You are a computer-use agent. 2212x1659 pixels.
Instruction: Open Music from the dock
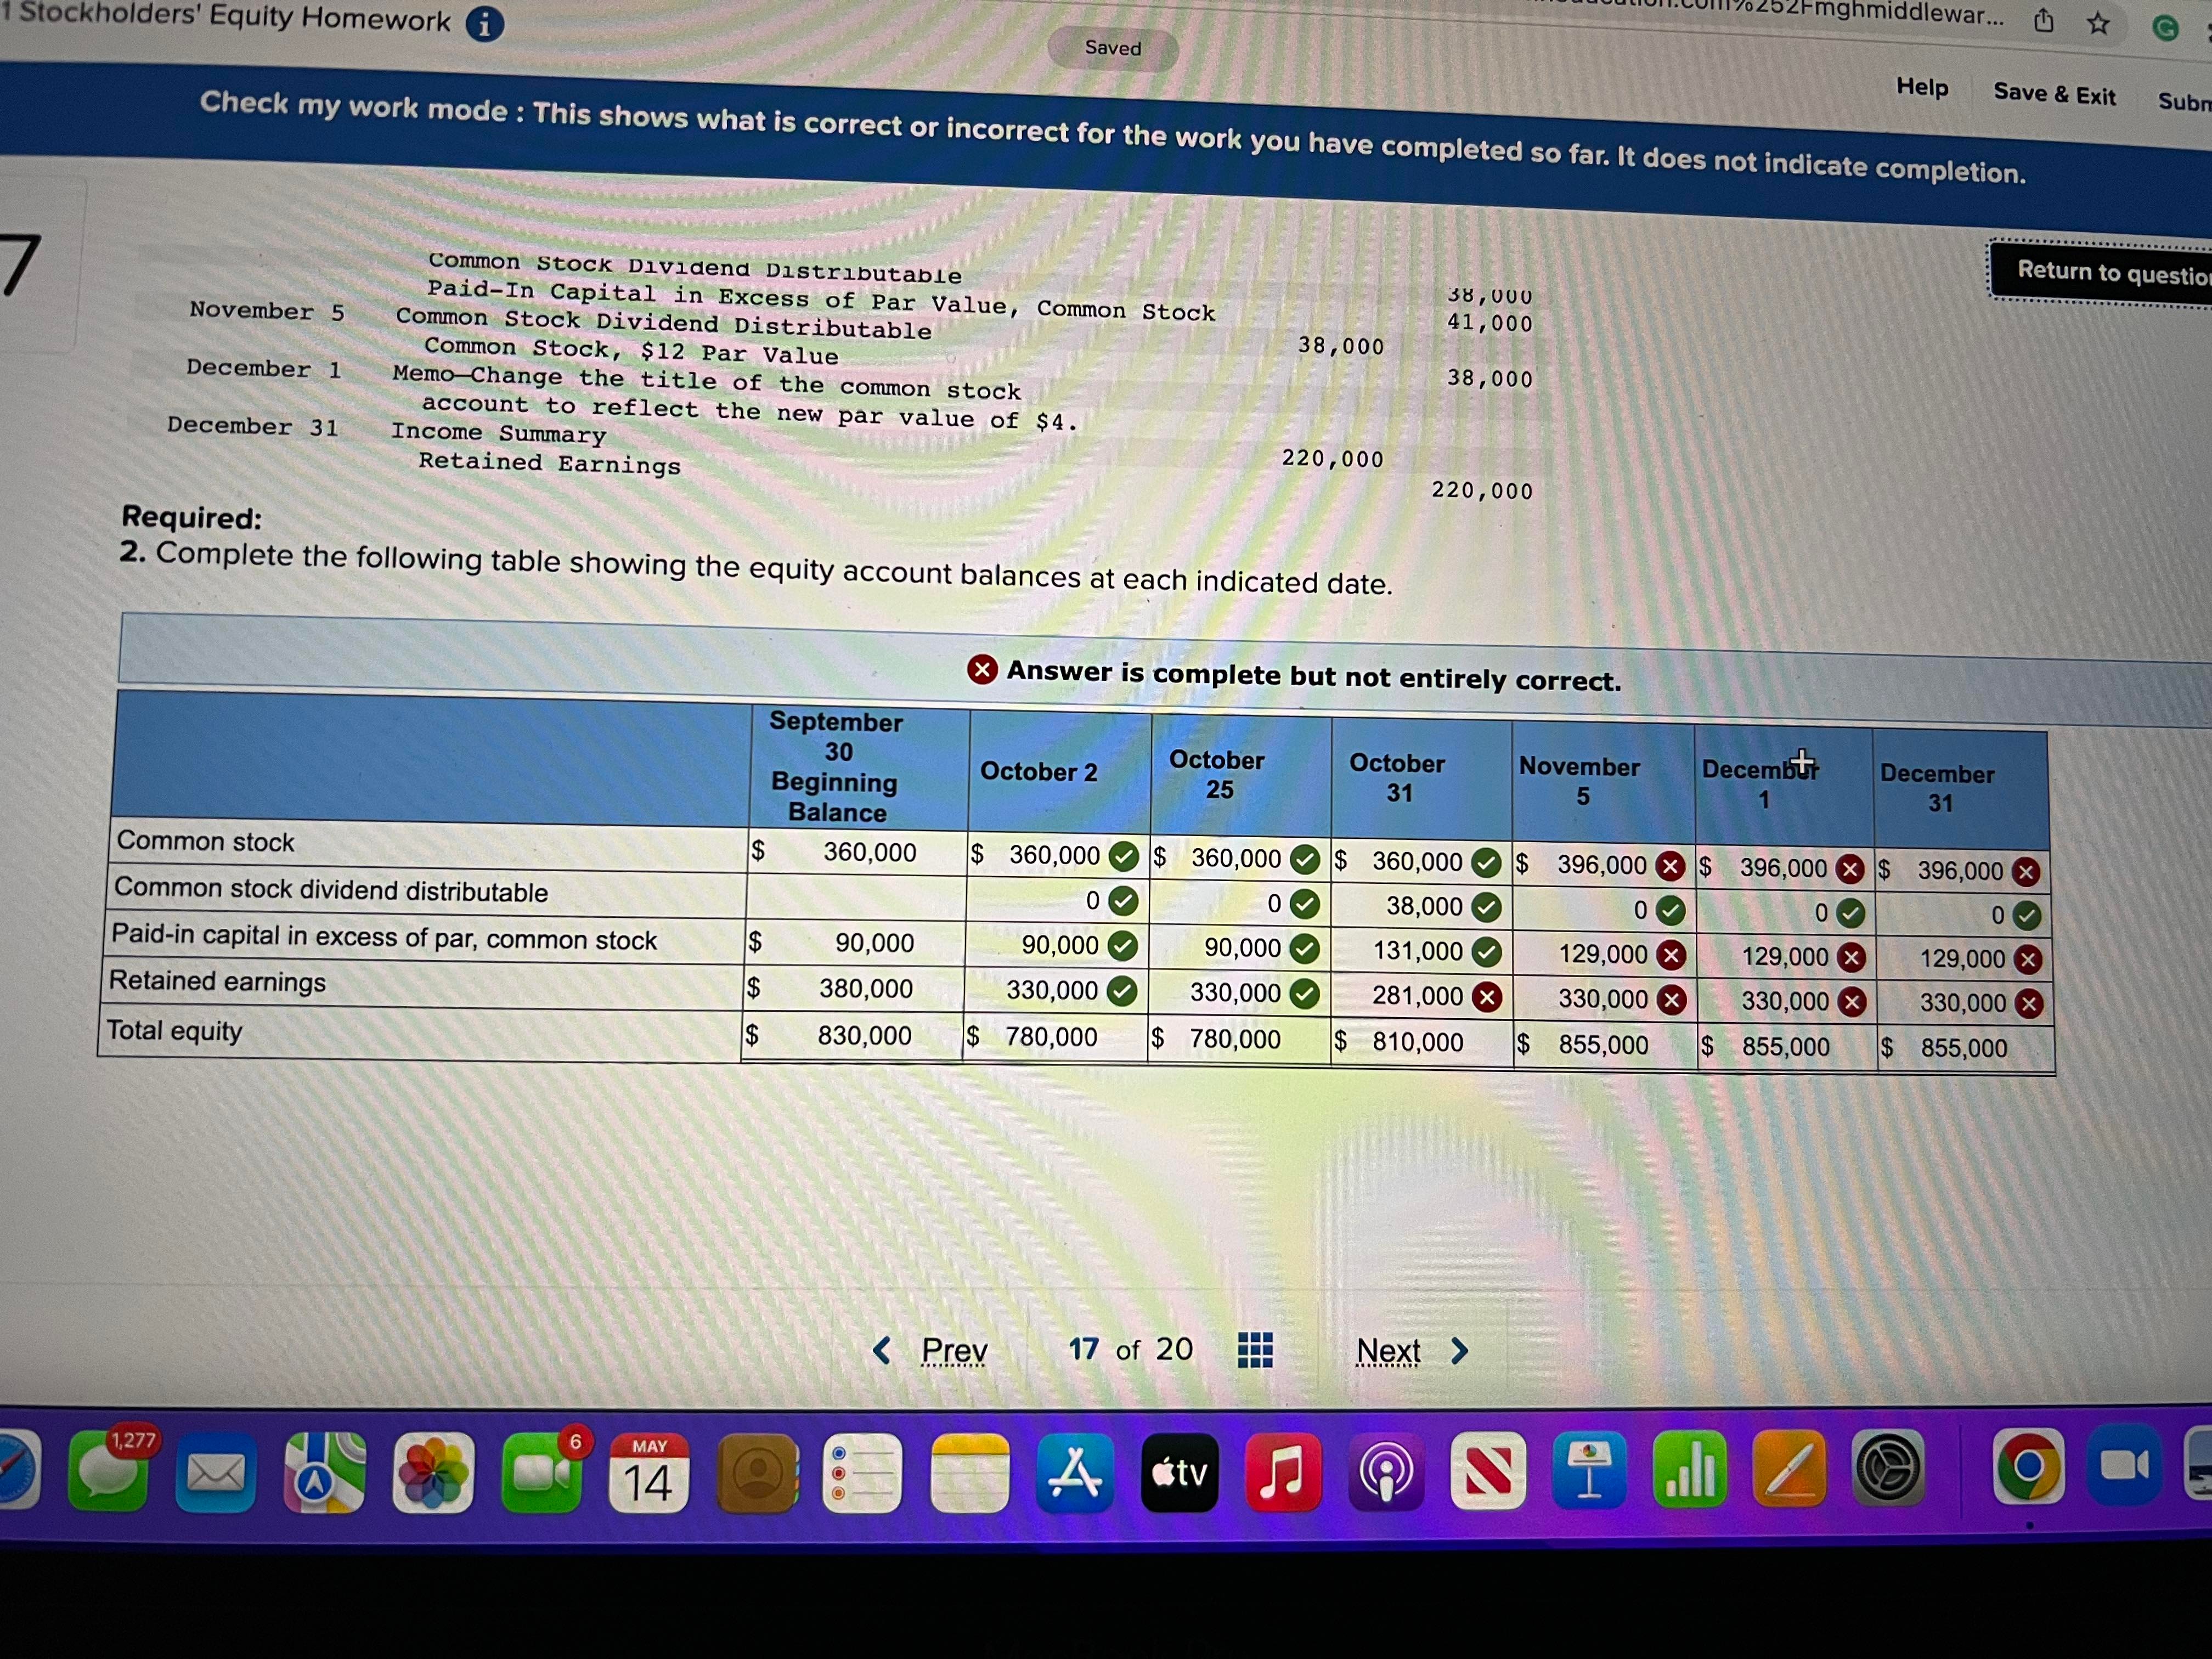[x=1283, y=1472]
